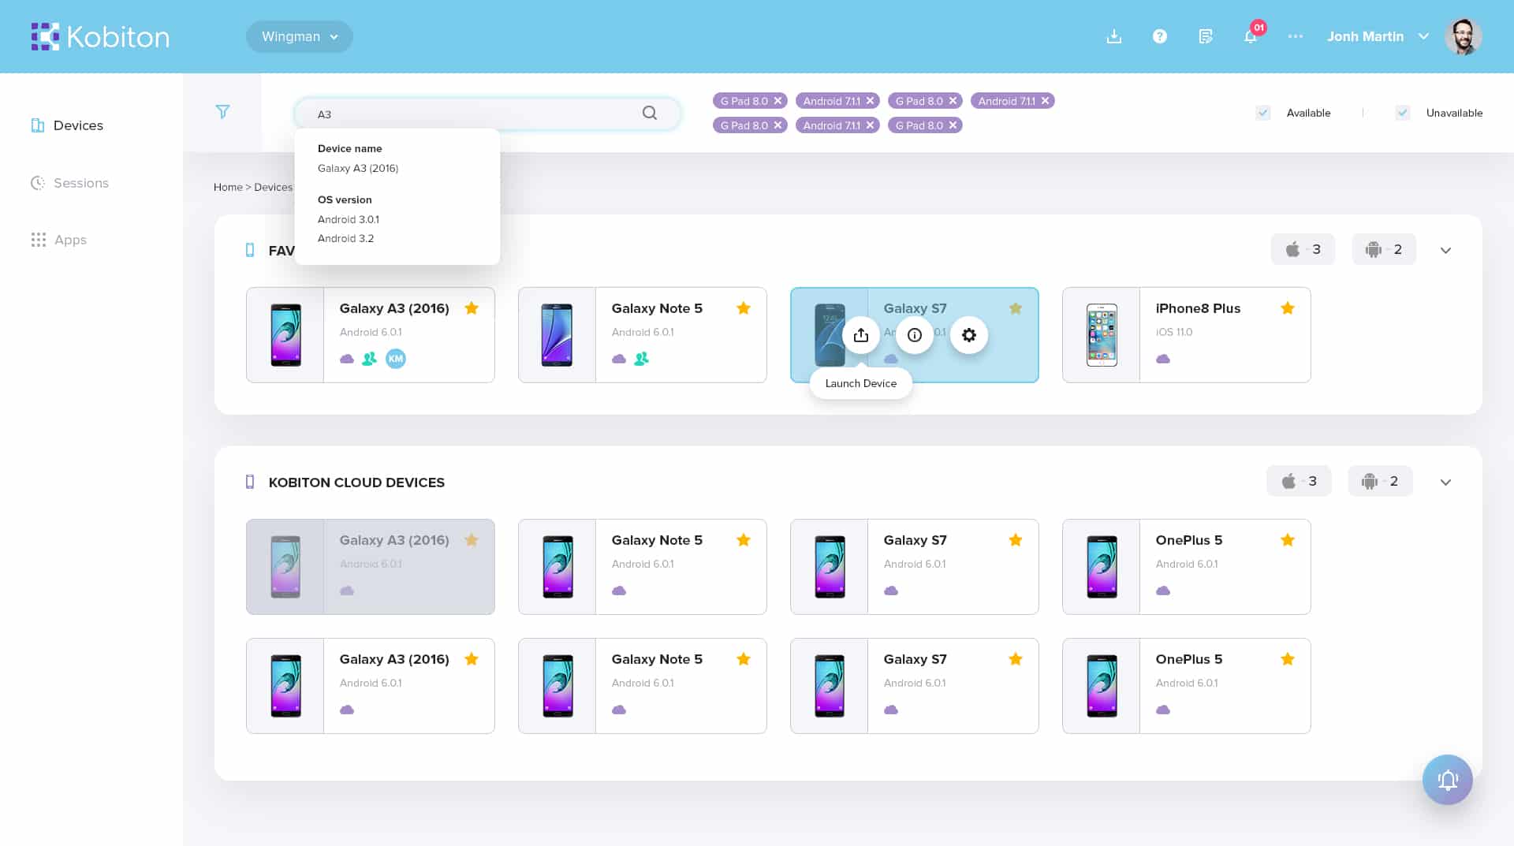Open settings gear on Galaxy S7
Viewport: 1514px width, 846px height.
969,335
